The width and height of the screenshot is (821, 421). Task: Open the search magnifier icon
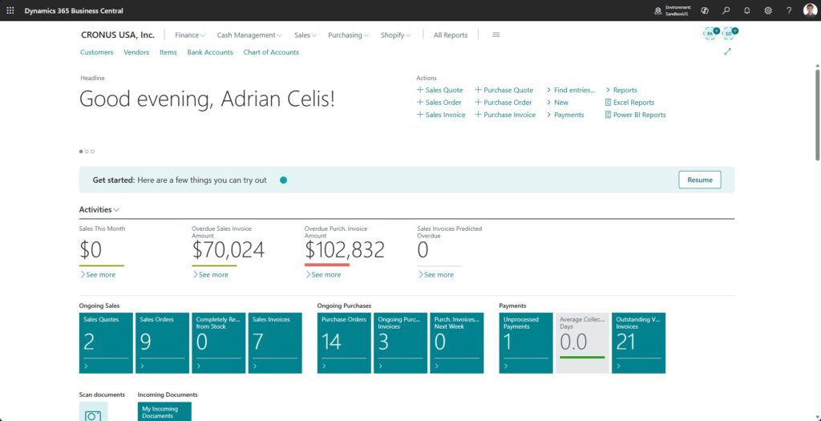tap(726, 10)
